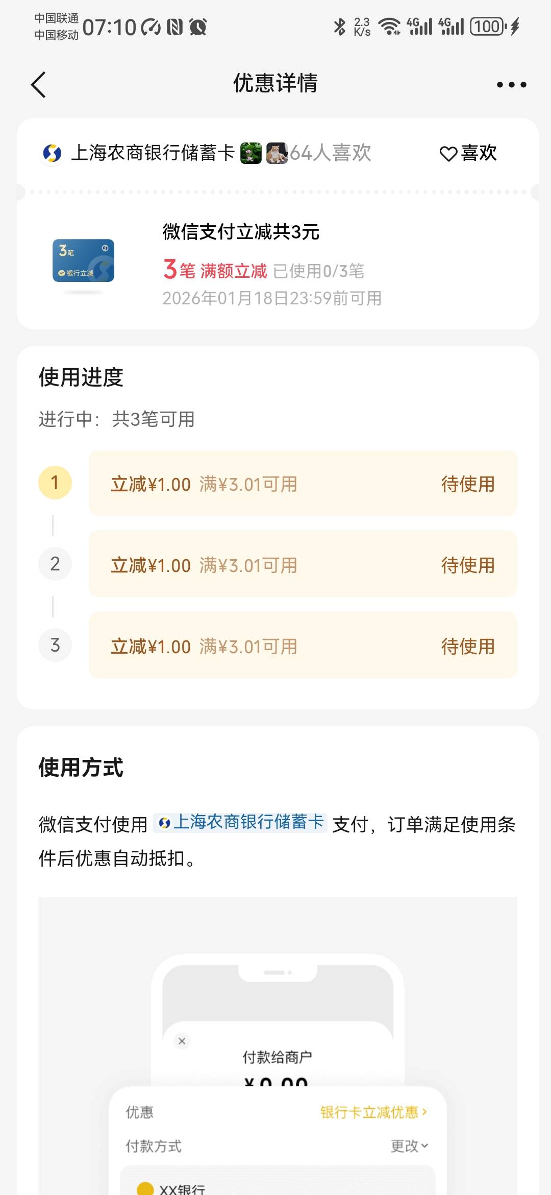Select step 3 progress circle
Image resolution: width=551 pixels, height=1195 pixels.
55,645
